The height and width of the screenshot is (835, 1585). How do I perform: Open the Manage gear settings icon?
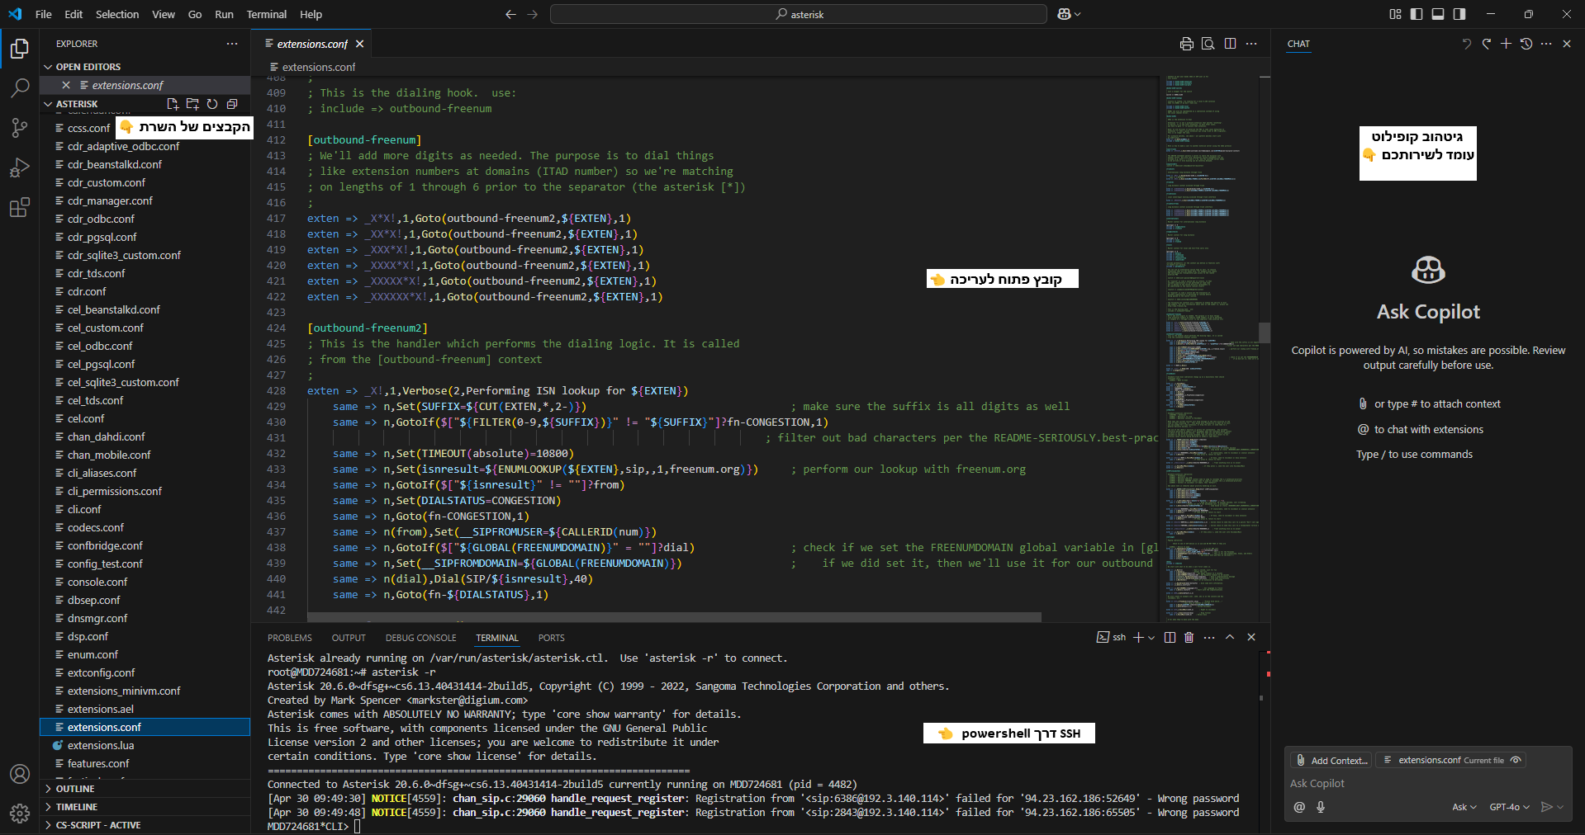pyautogui.click(x=20, y=814)
